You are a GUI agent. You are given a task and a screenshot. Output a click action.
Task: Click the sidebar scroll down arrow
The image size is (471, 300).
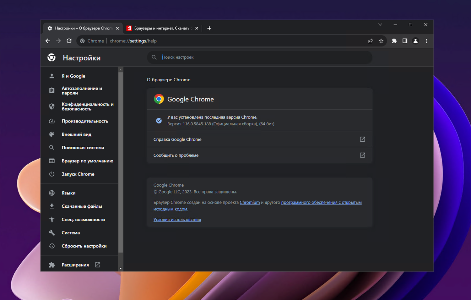tap(120, 269)
